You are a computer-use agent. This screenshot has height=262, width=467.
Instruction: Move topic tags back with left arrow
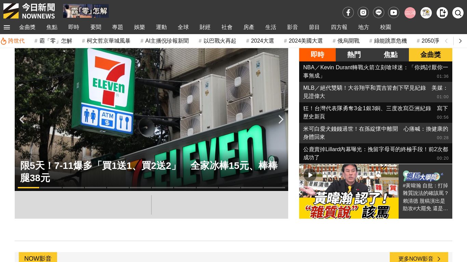446,41
